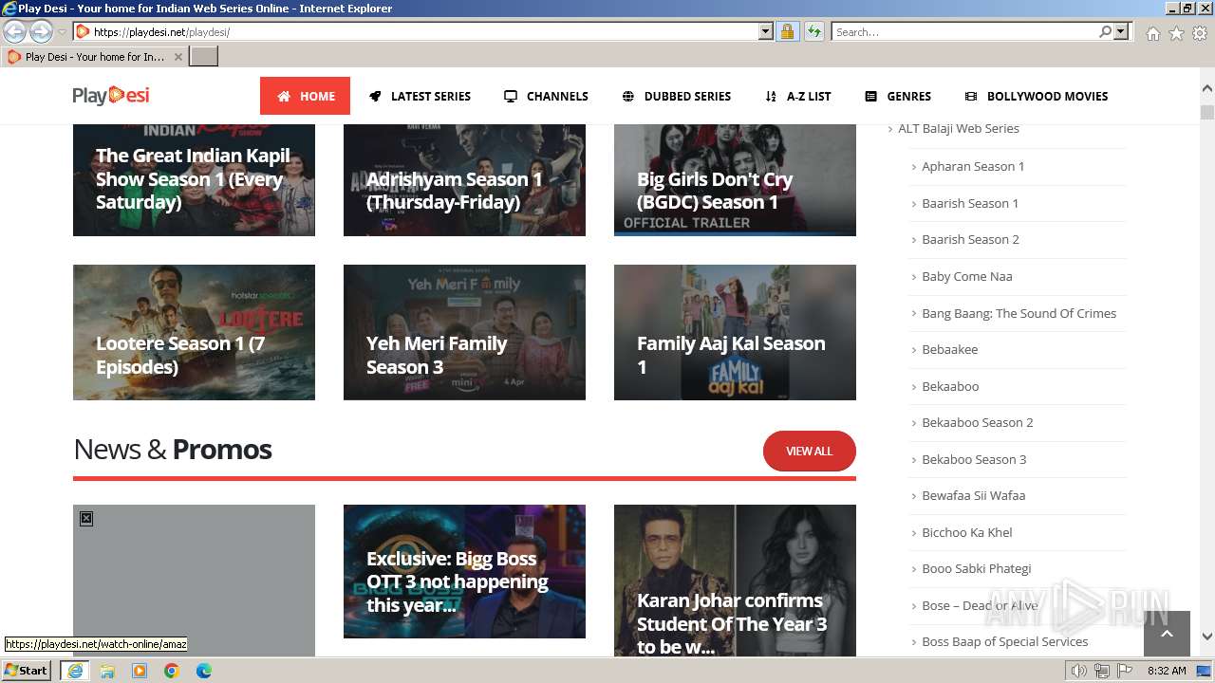Open Bekaboo Season 3 link
Image resolution: width=1215 pixels, height=683 pixels.
pyautogui.click(x=974, y=459)
